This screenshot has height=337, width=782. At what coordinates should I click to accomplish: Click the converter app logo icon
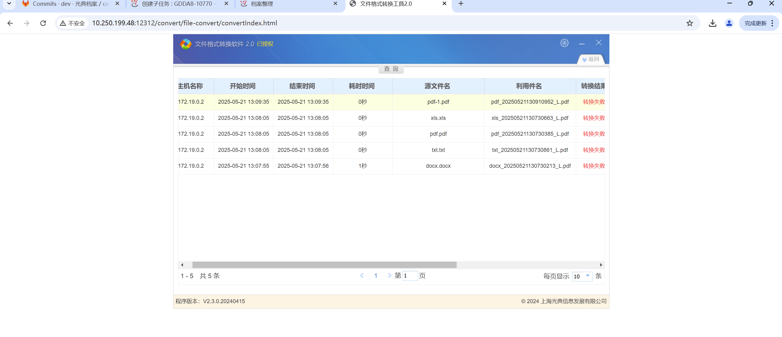click(186, 44)
